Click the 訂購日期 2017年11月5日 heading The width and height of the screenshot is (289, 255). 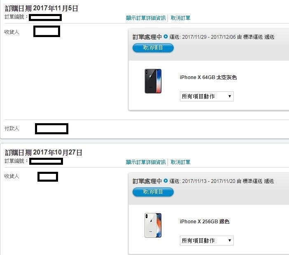42,8
